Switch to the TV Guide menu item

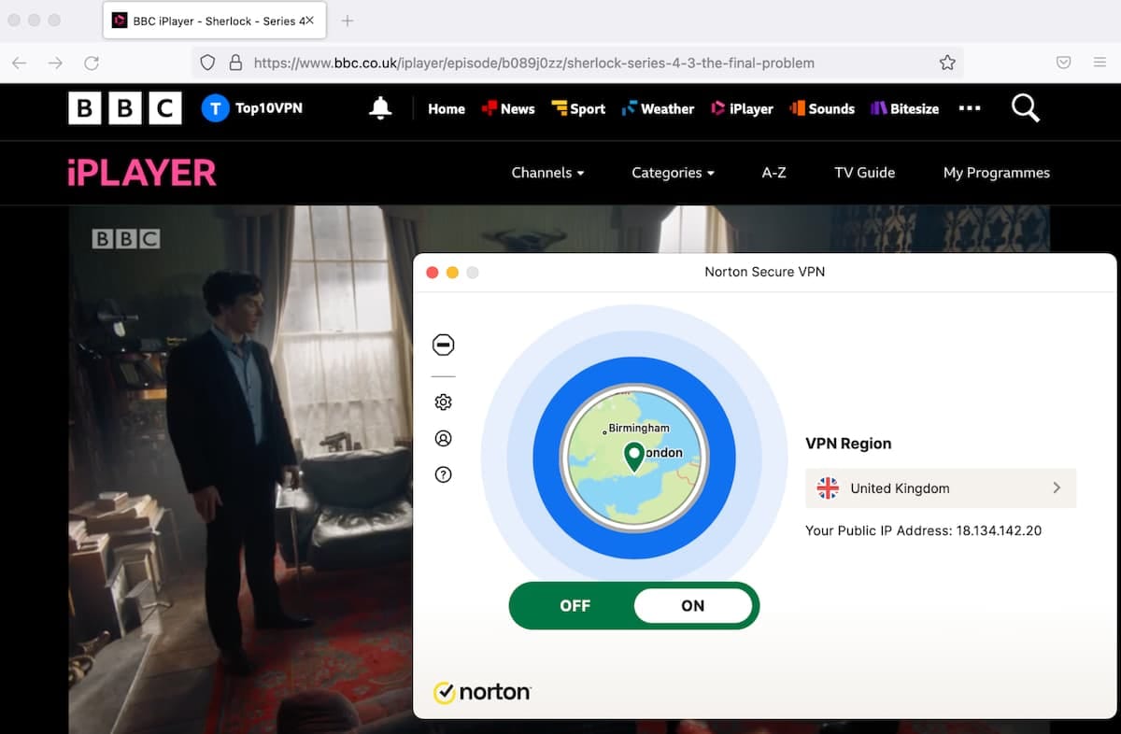[864, 173]
